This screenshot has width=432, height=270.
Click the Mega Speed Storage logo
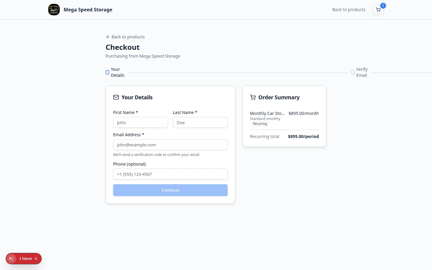tap(54, 10)
